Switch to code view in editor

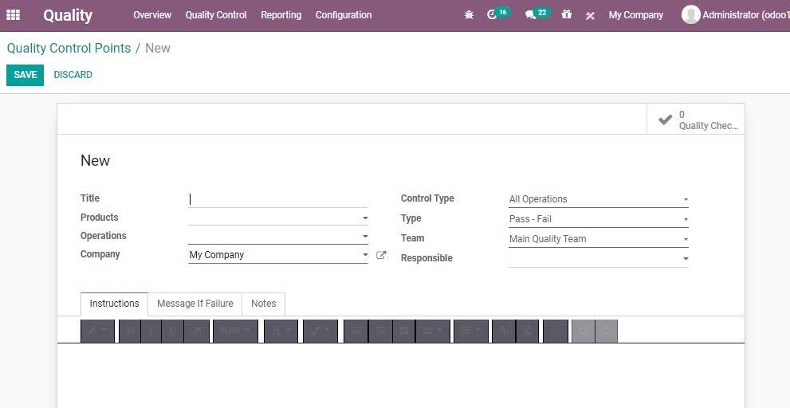[x=556, y=331]
